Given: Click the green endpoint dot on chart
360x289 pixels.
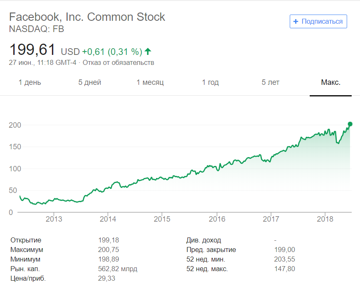Looking at the screenshot, I should [350, 124].
